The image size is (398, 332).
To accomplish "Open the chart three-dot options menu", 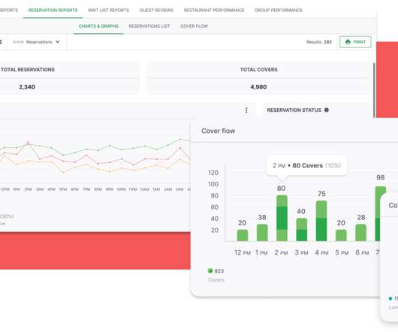I will coord(246,110).
